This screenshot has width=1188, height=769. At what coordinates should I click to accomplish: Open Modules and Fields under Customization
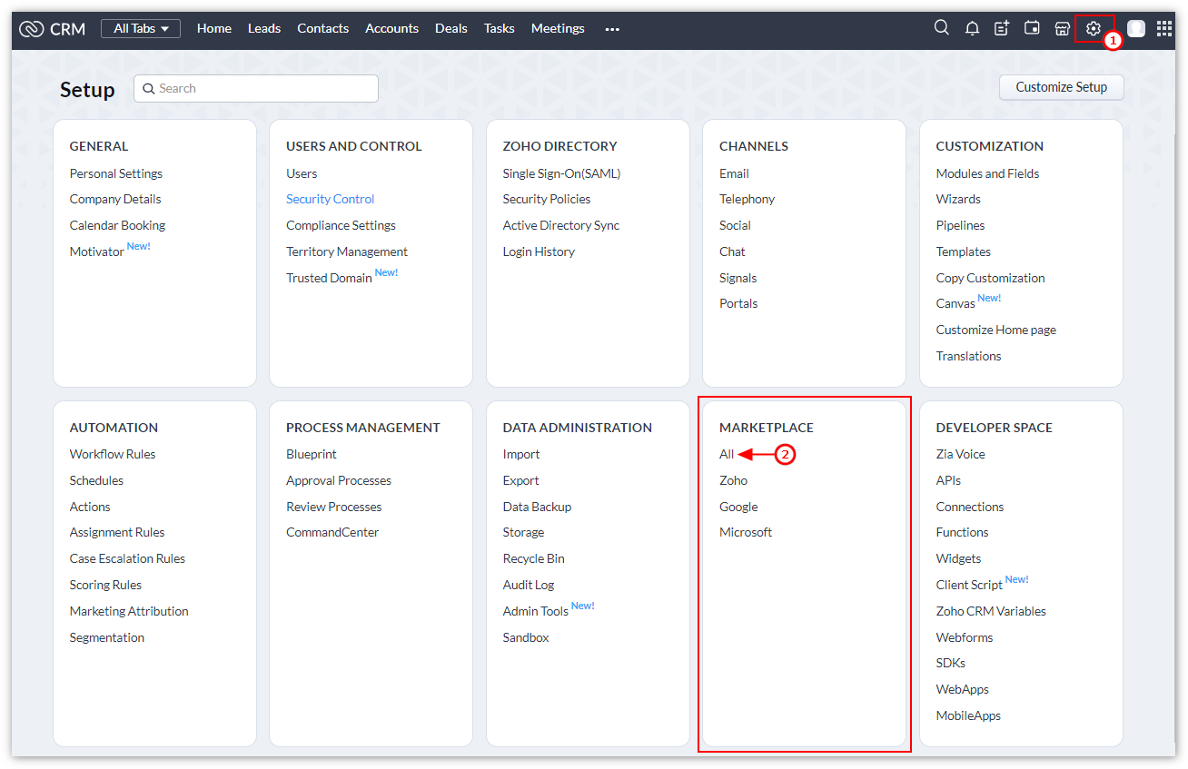(987, 173)
